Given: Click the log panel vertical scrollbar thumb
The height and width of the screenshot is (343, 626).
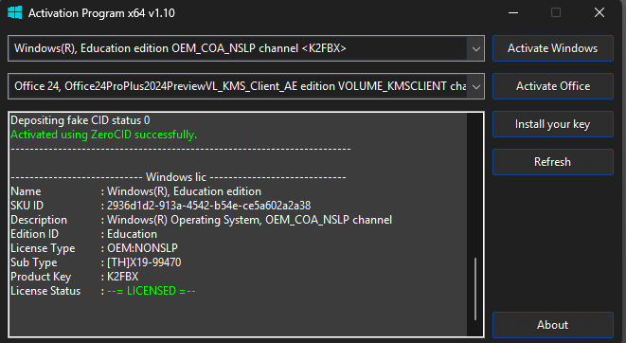Looking at the screenshot, I should point(475,289).
